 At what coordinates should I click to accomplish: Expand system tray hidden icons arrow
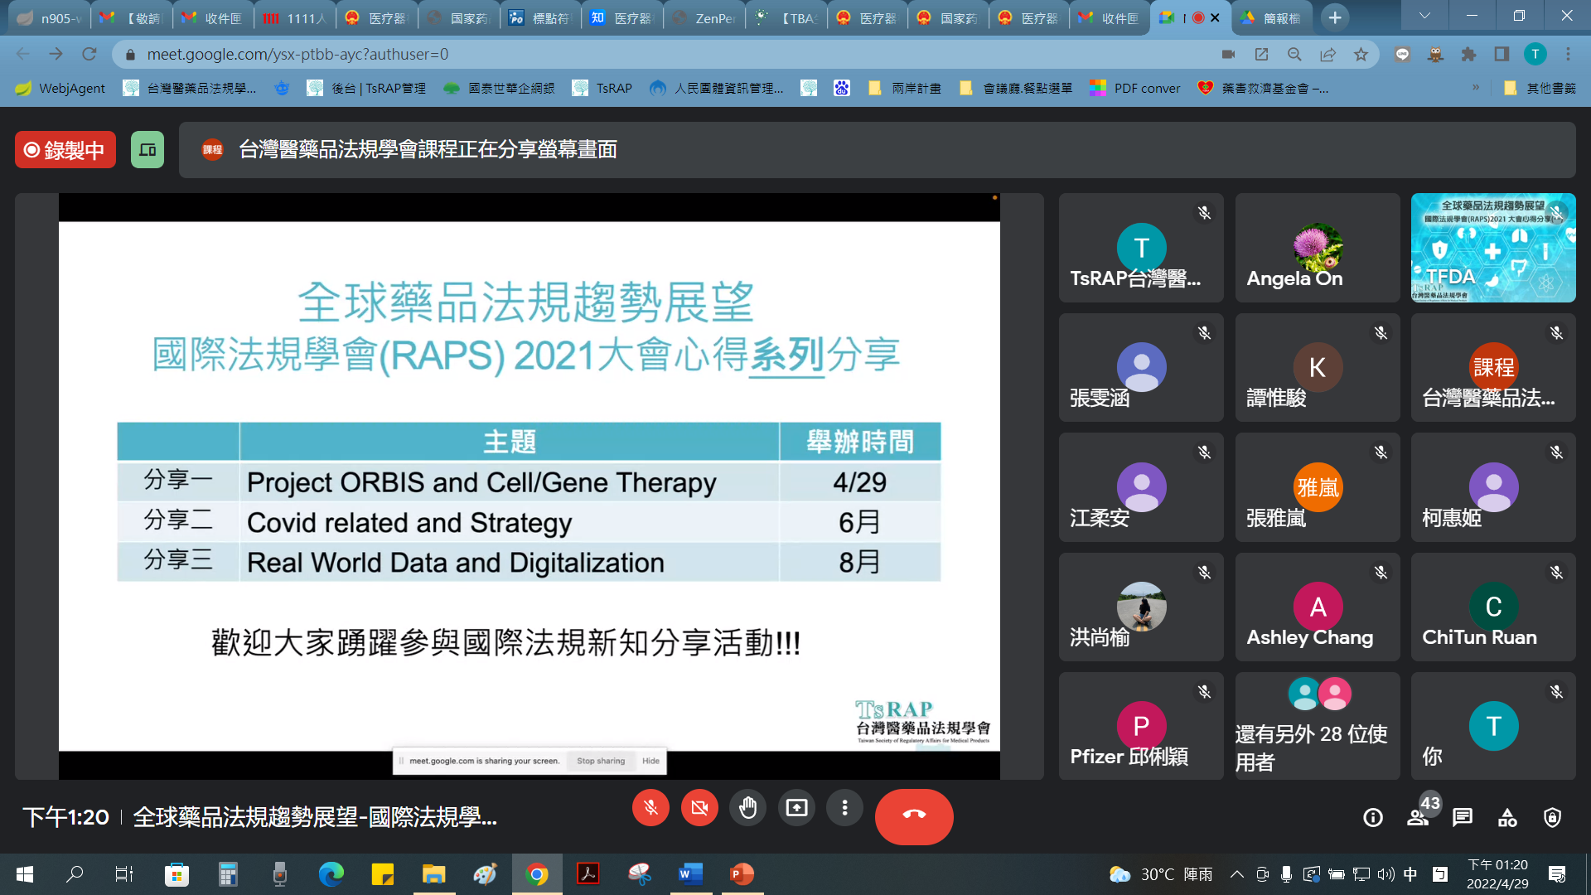pos(1236,874)
